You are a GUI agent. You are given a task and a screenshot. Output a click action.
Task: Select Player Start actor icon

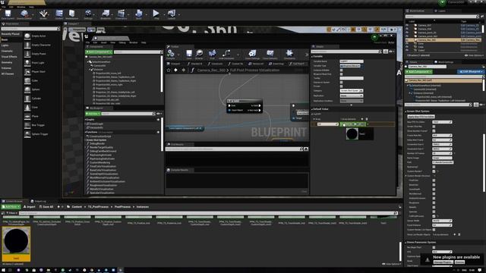27,71
